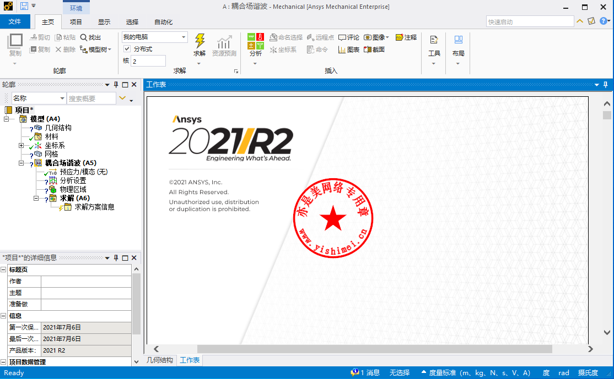Image resolution: width=614 pixels, height=379 pixels.
Task: Collapse the 项目数据管理 details section
Action: 3,362
